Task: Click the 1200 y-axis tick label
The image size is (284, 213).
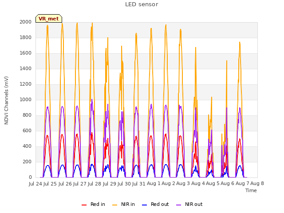Action: (26, 84)
